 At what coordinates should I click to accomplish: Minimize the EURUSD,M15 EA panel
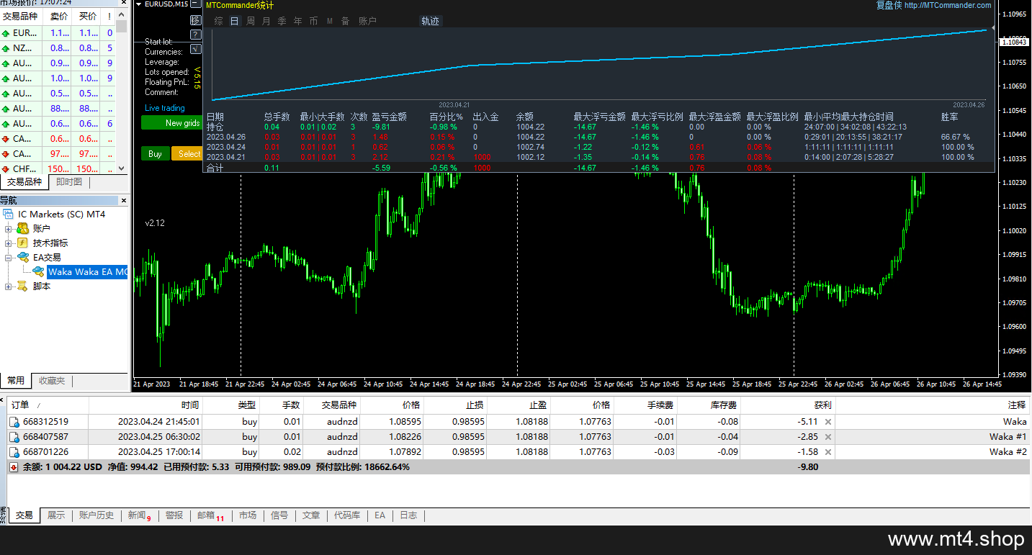(x=195, y=4)
